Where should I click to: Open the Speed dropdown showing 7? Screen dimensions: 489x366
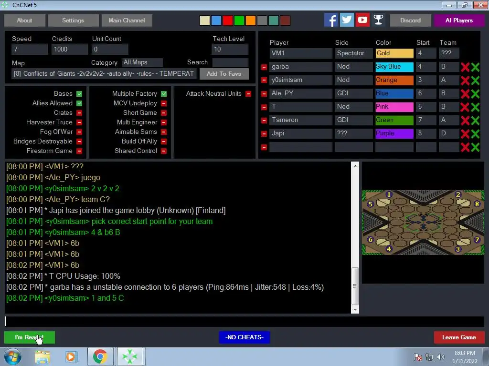tap(29, 49)
